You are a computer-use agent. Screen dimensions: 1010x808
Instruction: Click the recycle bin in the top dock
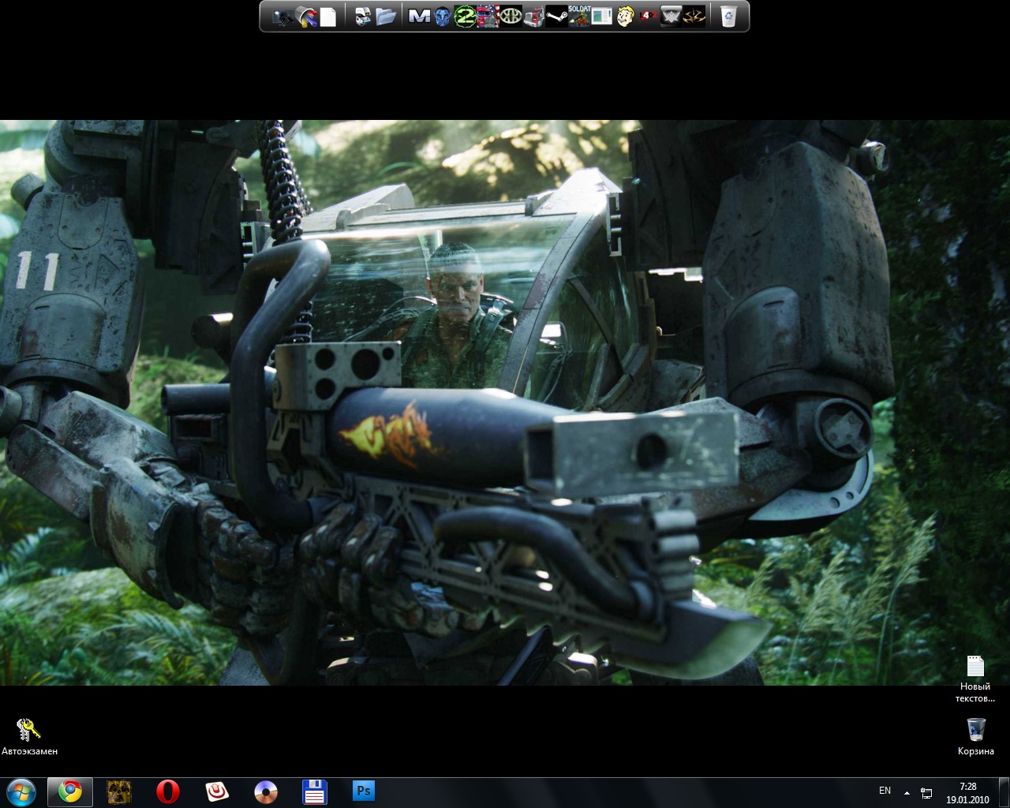point(728,16)
